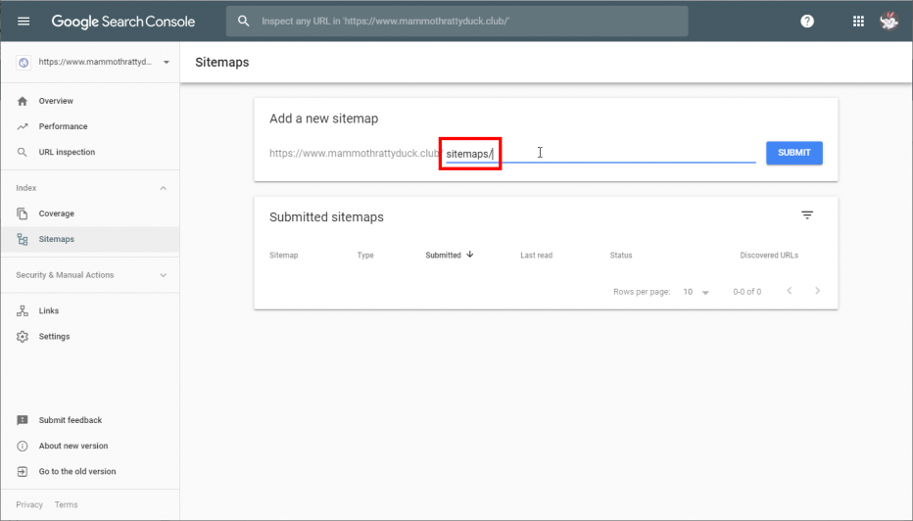913x521 pixels.
Task: Open the Rows per page dropdown
Action: point(697,292)
